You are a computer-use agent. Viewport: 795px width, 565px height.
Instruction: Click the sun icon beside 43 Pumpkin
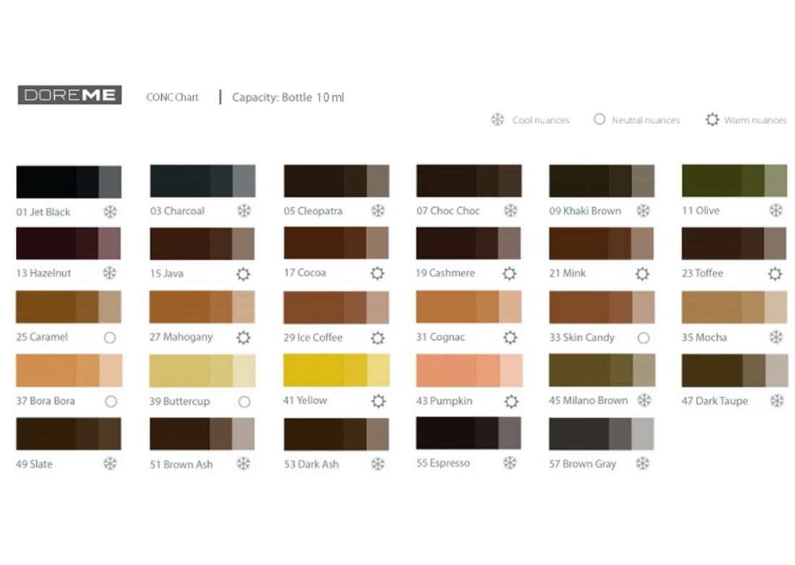click(x=512, y=401)
